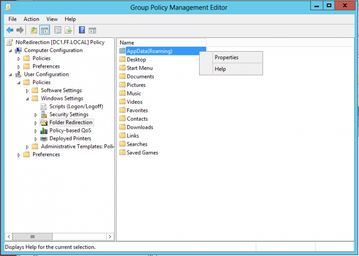
Task: Click the AppData(Roaming) folder icon
Action: coord(122,51)
